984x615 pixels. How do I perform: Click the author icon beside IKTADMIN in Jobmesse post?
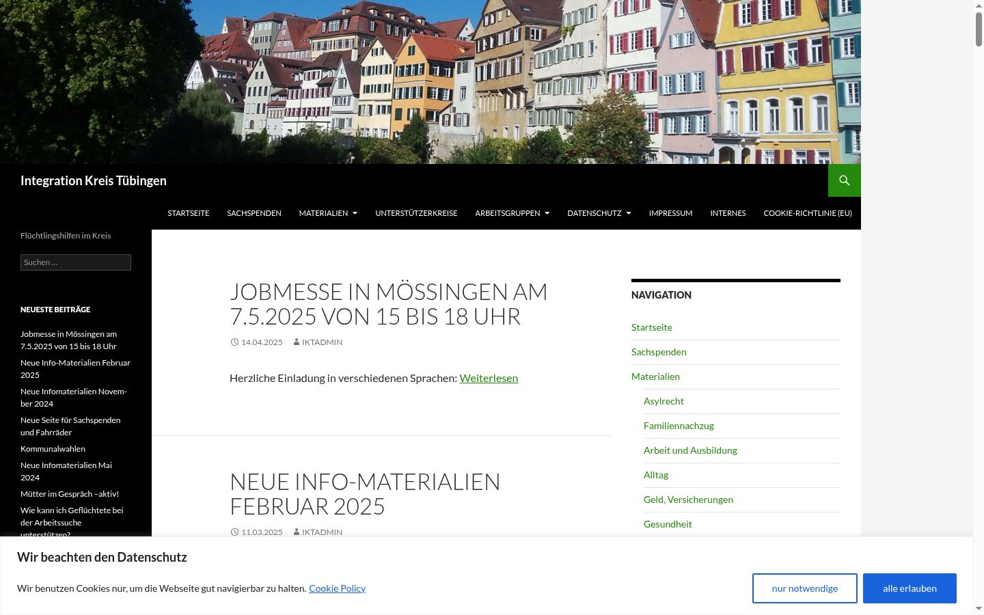[x=296, y=342]
